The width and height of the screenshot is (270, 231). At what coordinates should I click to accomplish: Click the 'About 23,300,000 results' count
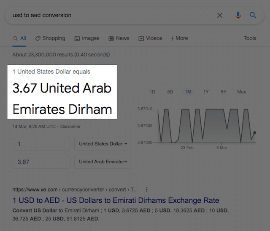click(61, 55)
